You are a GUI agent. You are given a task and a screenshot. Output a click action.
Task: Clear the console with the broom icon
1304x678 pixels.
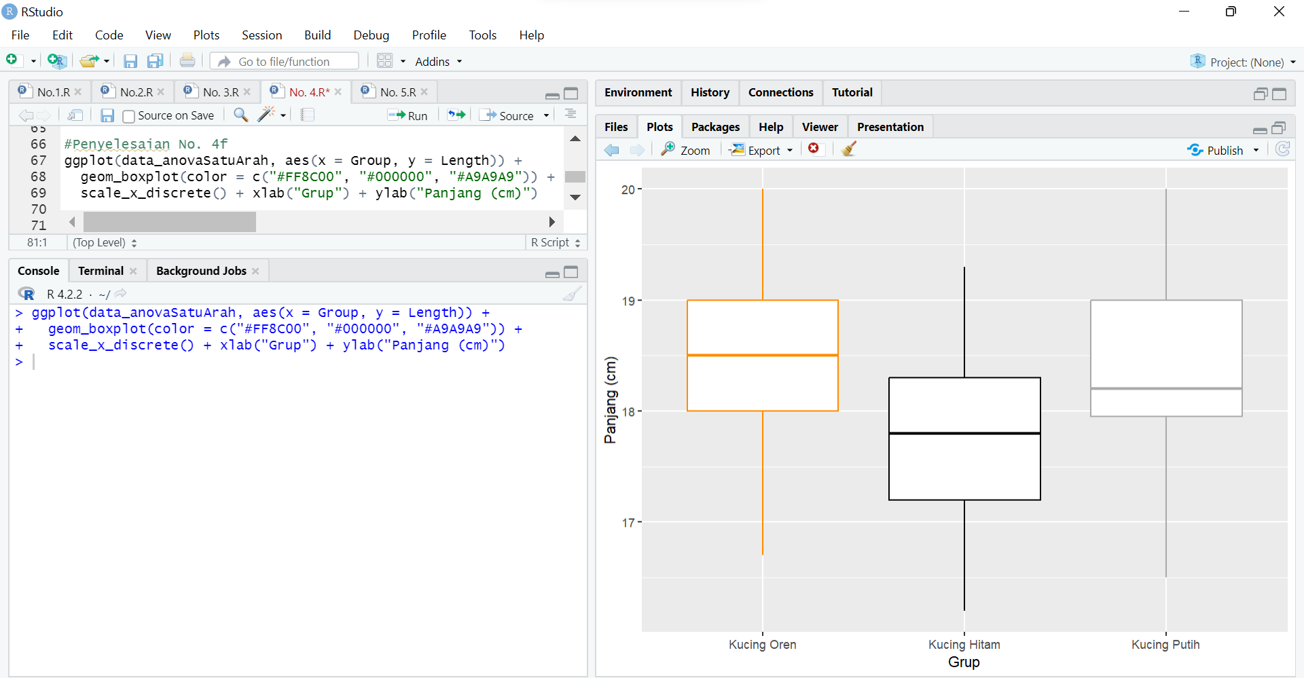coord(573,293)
